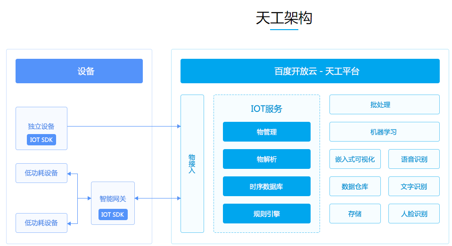
Task: Select the 设备 header block
Action: 79,71
